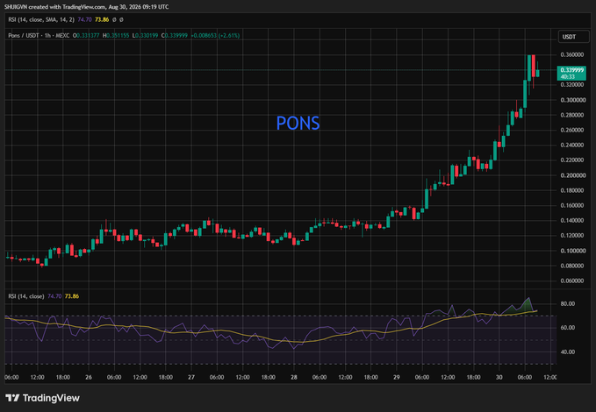Click the lower RSI (14, close) legend title
The width and height of the screenshot is (596, 412).
pyautogui.click(x=26, y=296)
